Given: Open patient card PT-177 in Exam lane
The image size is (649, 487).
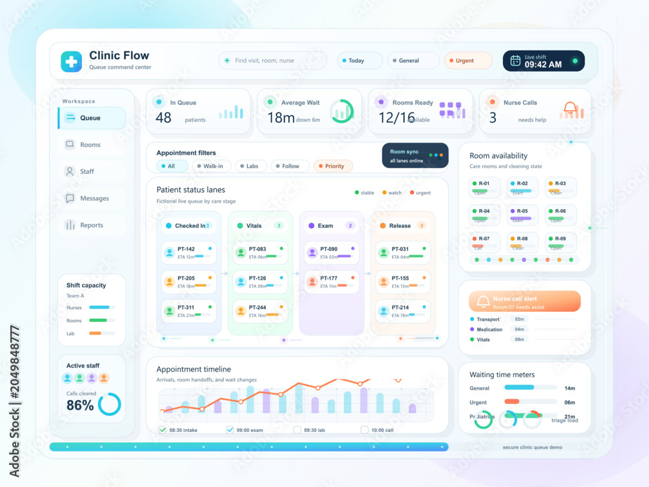Looking at the screenshot, I should point(332,282).
